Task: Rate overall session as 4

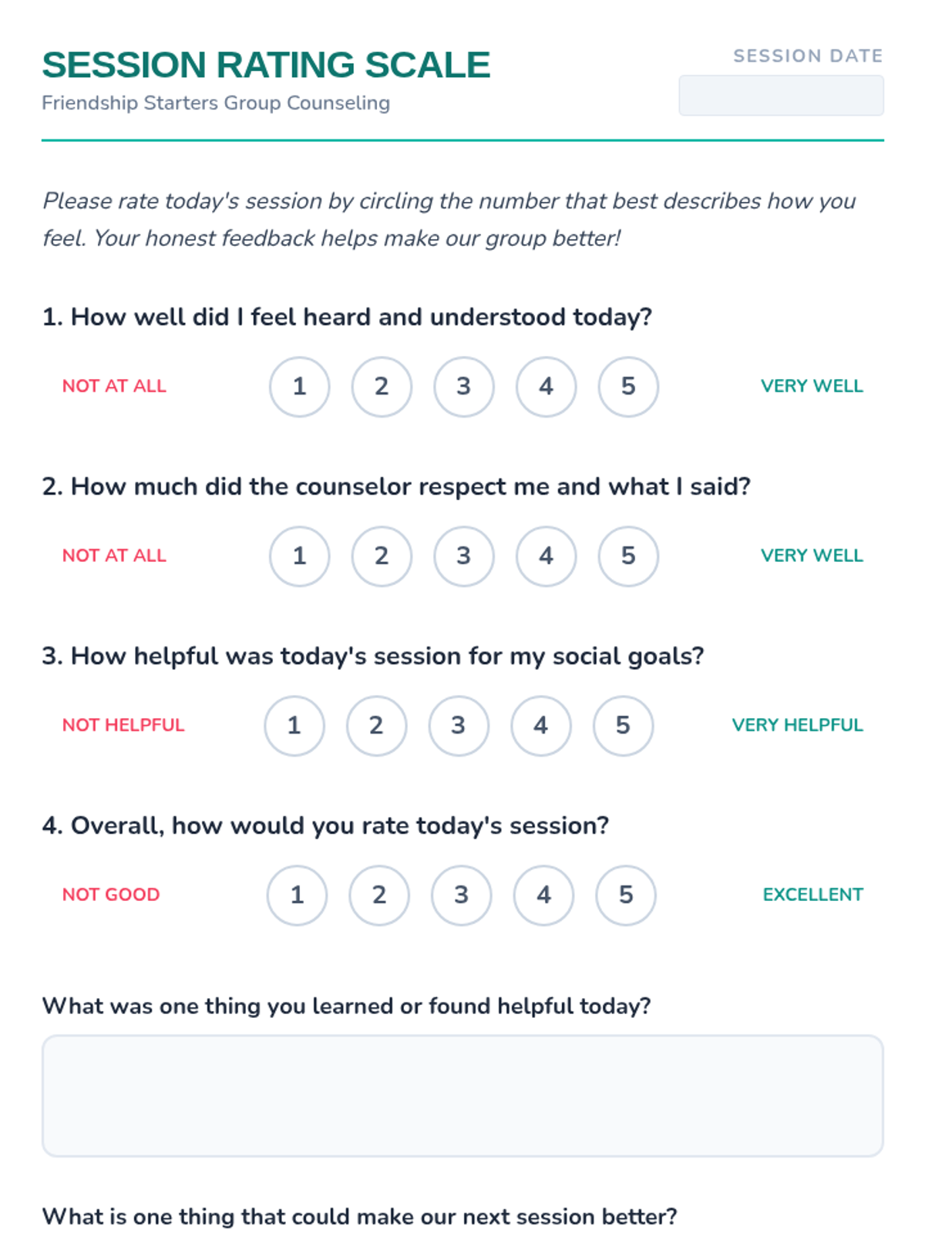Action: click(x=543, y=895)
